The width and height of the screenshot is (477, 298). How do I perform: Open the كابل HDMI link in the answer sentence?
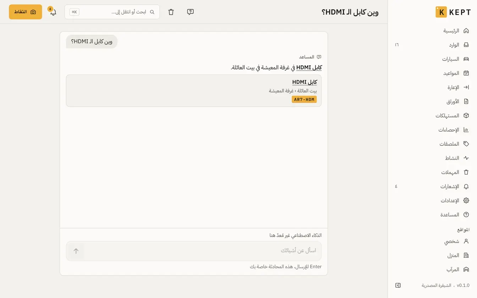309,68
